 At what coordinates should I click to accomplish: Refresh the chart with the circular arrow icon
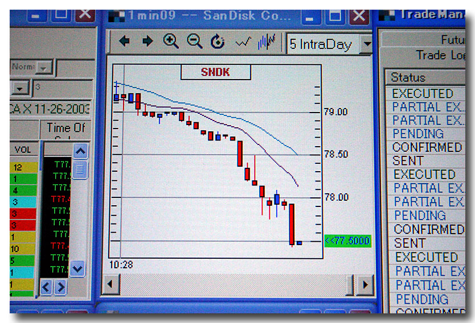[x=218, y=42]
